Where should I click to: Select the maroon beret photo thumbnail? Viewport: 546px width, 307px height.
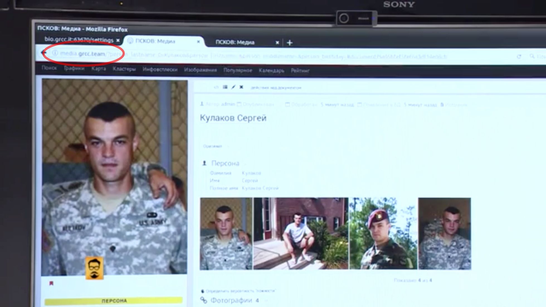pyautogui.click(x=383, y=233)
